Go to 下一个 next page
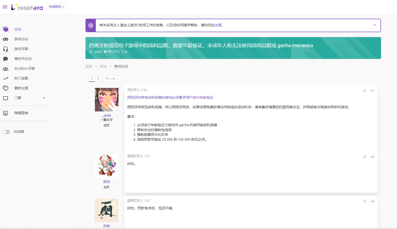This screenshot has height=229, width=397. [112, 79]
